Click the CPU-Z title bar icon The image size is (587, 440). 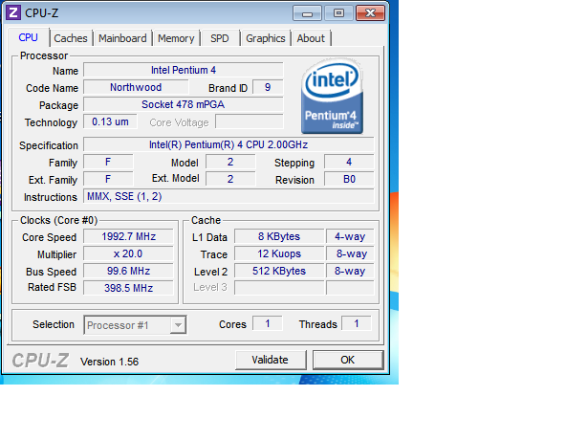pos(13,12)
